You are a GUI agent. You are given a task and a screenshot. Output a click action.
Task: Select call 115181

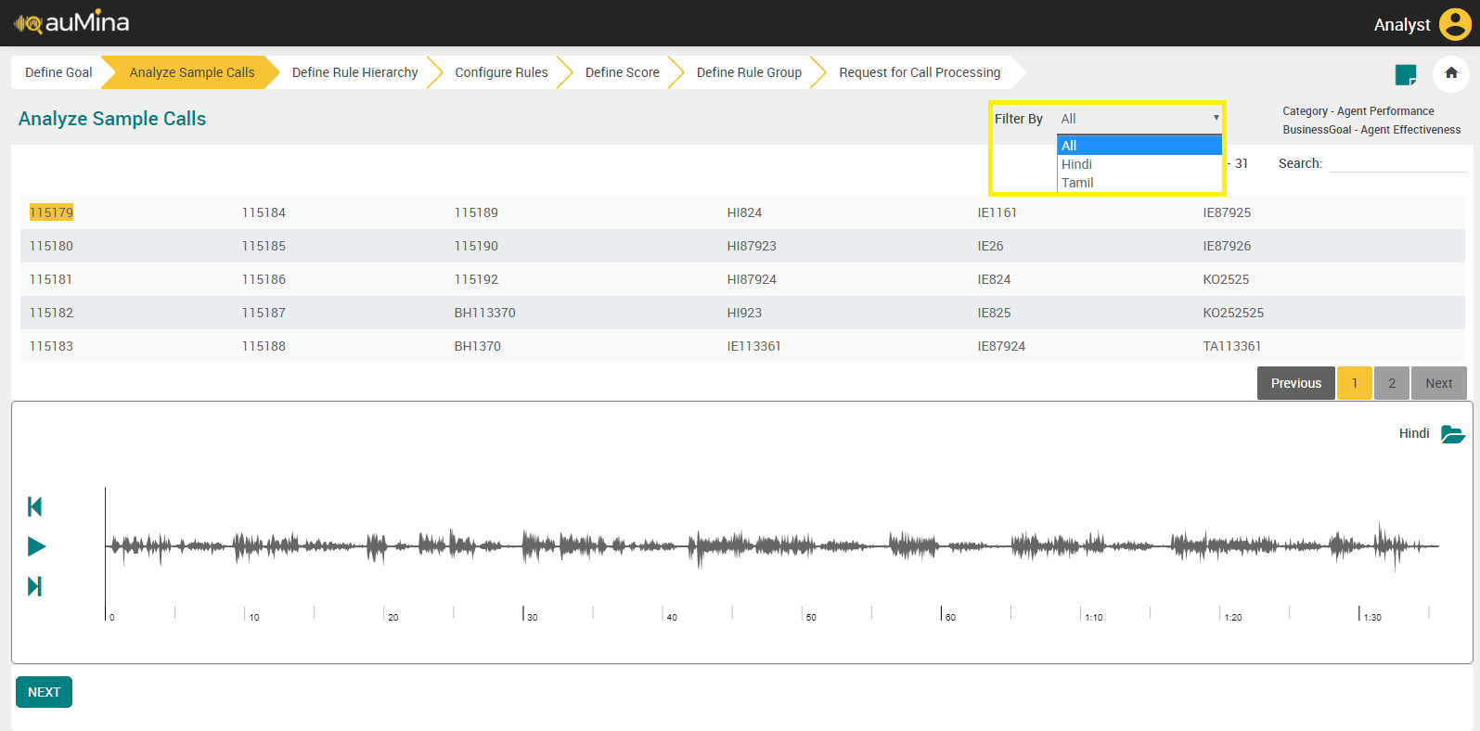pos(51,279)
